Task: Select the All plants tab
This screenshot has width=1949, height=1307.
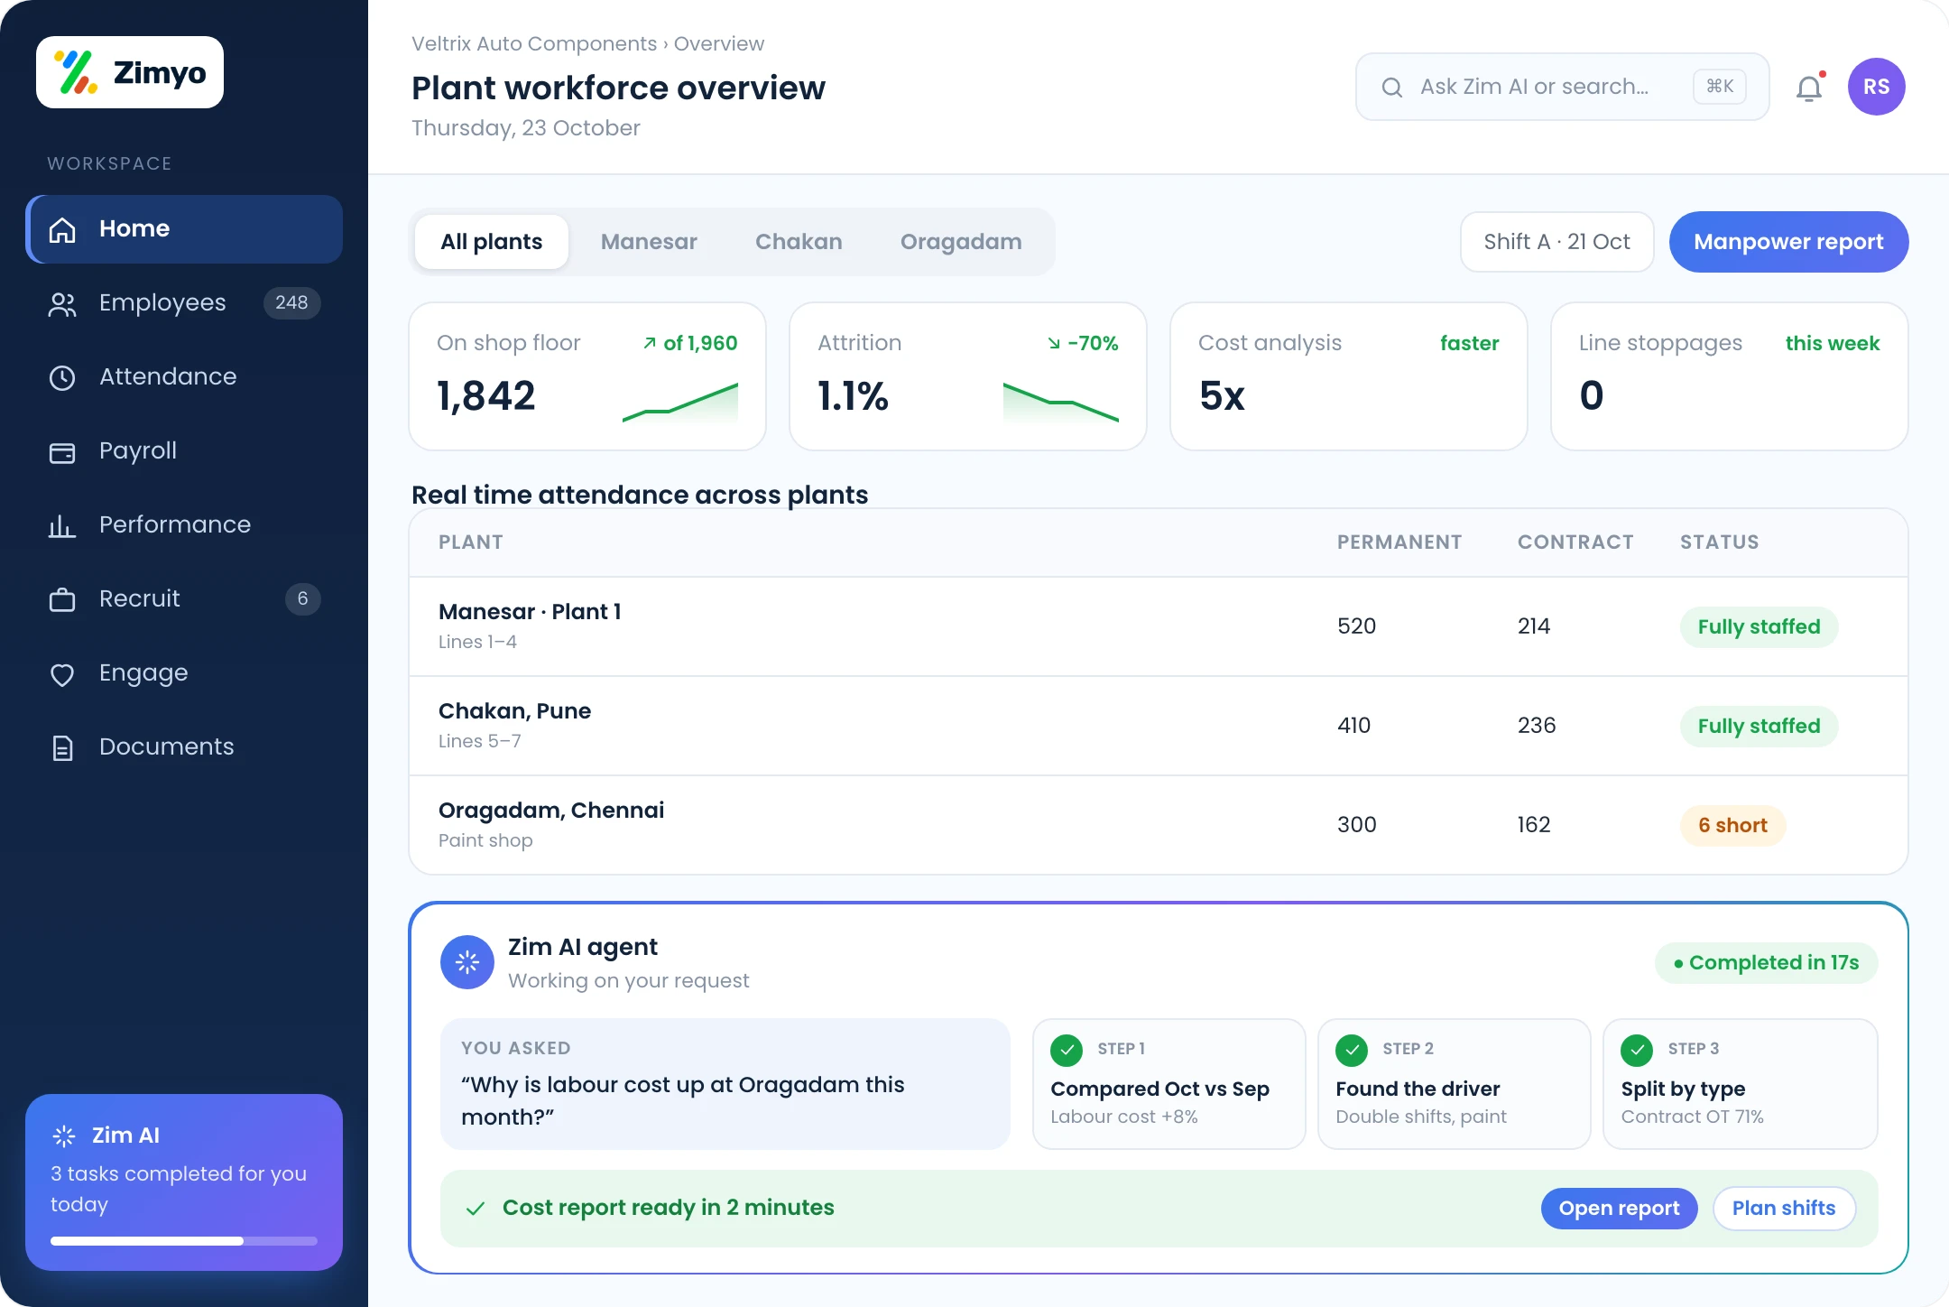Action: [x=492, y=242]
